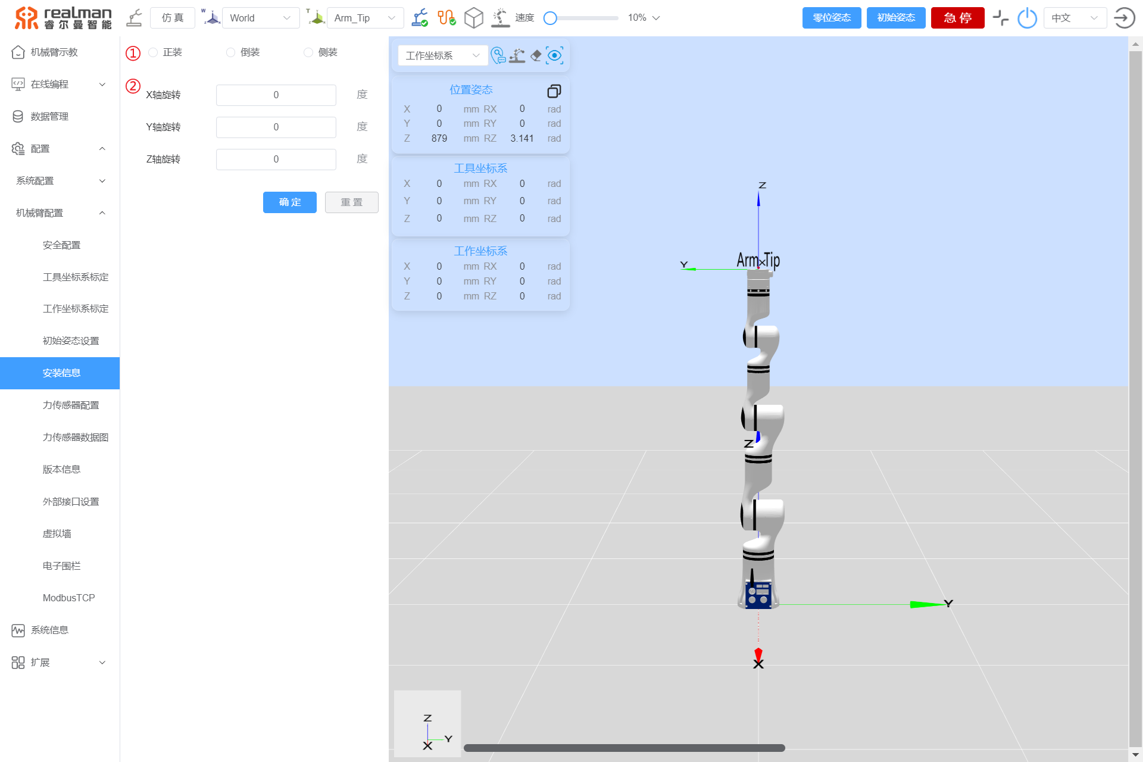This screenshot has width=1143, height=762.
Task: Open the 工作坐标系 dropdown in viewport
Action: (443, 55)
